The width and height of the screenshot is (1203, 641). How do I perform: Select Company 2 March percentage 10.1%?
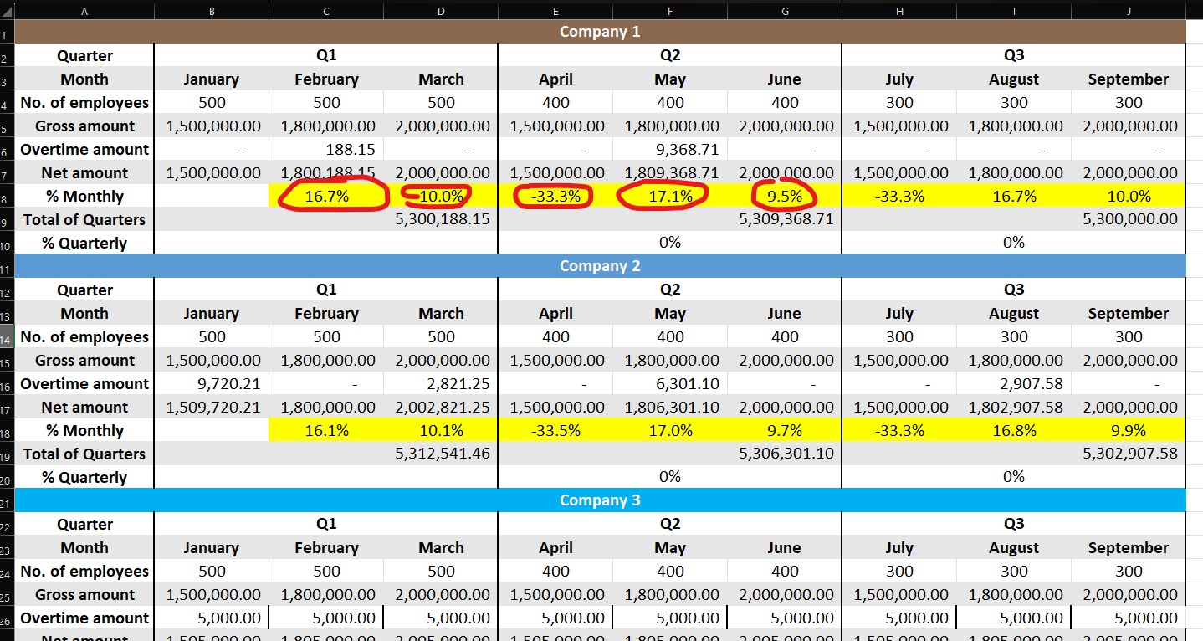coord(441,431)
